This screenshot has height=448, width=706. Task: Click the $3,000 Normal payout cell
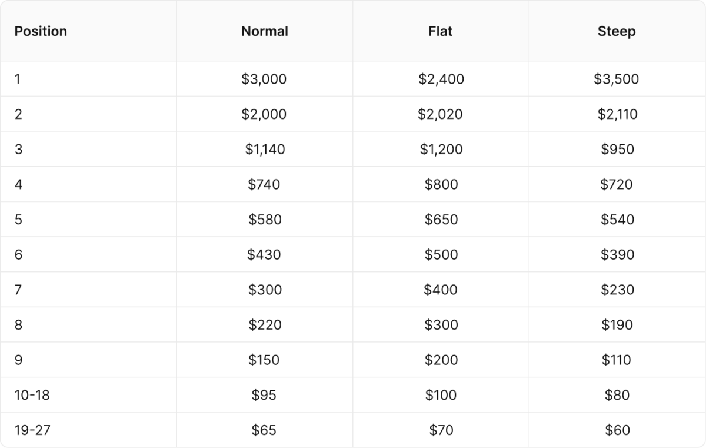[264, 79]
